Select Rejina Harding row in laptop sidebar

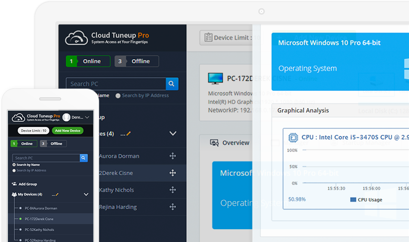click(x=143, y=207)
